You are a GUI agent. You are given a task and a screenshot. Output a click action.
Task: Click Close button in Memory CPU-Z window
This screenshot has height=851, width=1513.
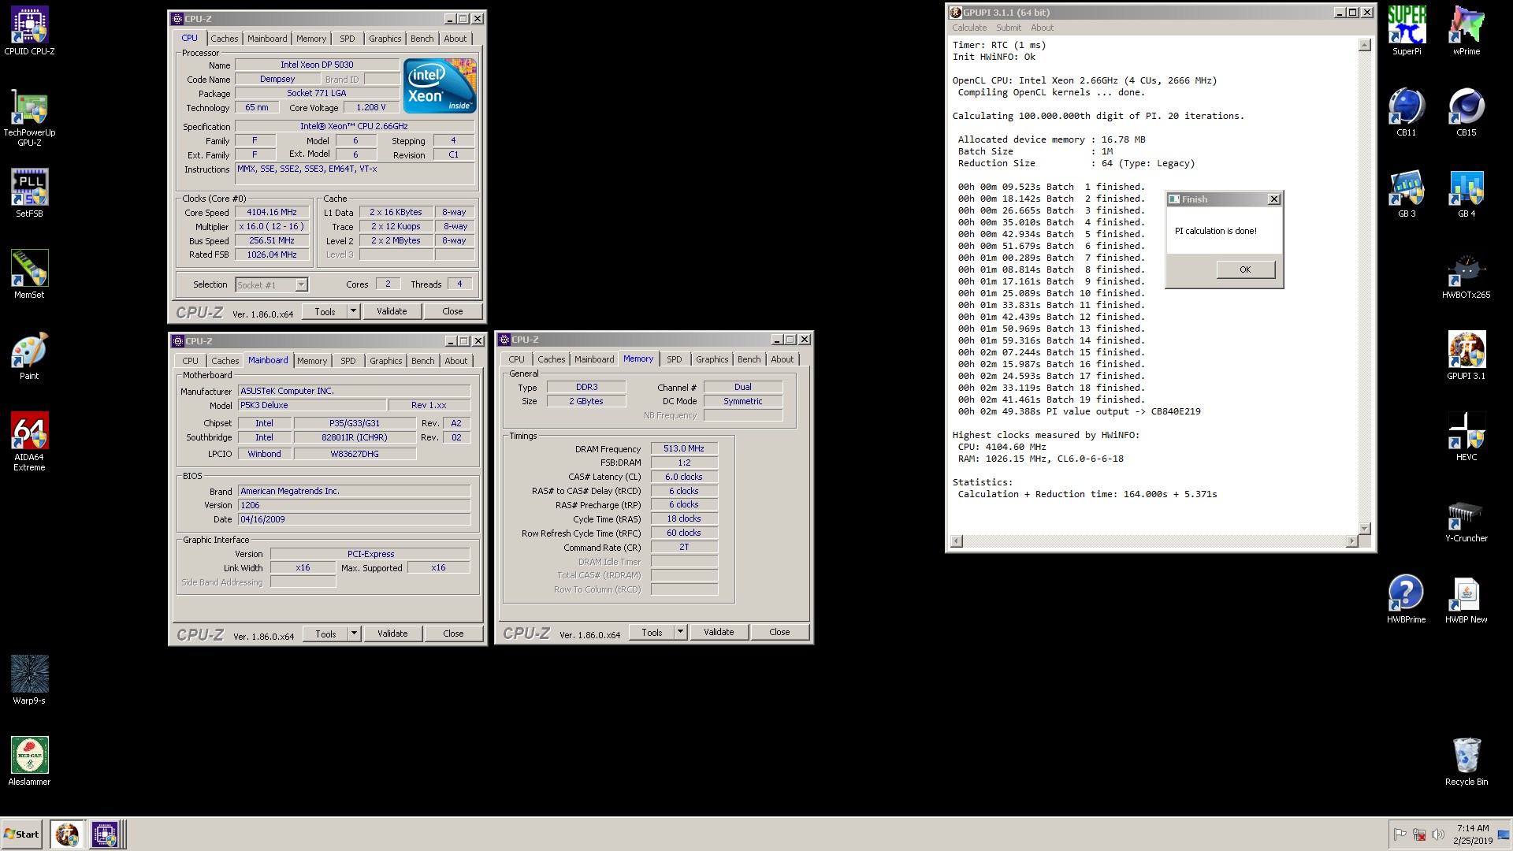[779, 632]
